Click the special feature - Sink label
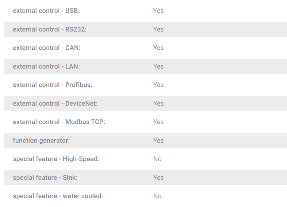 [x=45, y=178]
